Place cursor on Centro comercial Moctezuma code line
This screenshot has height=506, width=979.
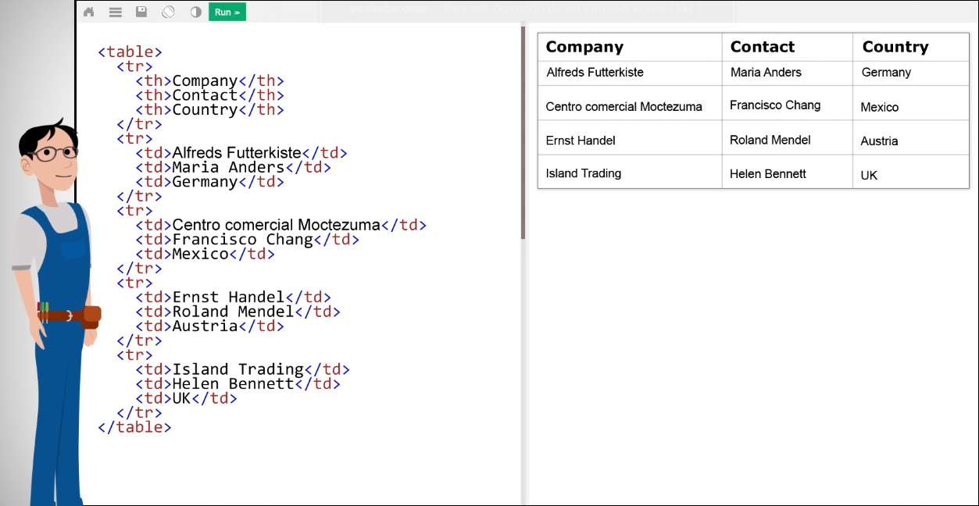(276, 225)
